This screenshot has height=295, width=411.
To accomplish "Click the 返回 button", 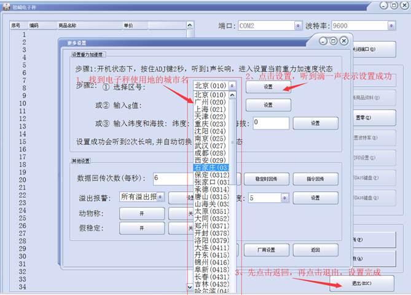I will click(x=315, y=250).
